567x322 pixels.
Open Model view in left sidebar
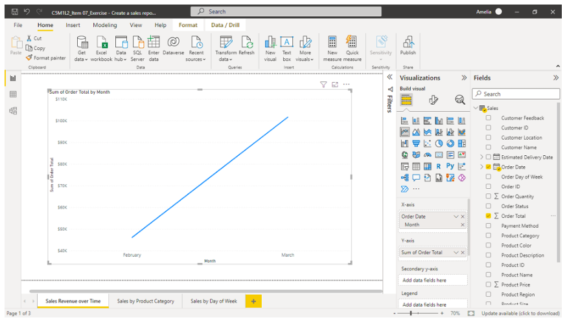(13, 111)
